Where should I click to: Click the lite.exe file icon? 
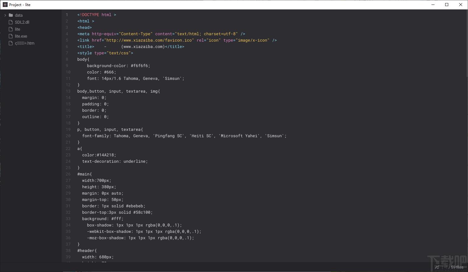tap(11, 36)
